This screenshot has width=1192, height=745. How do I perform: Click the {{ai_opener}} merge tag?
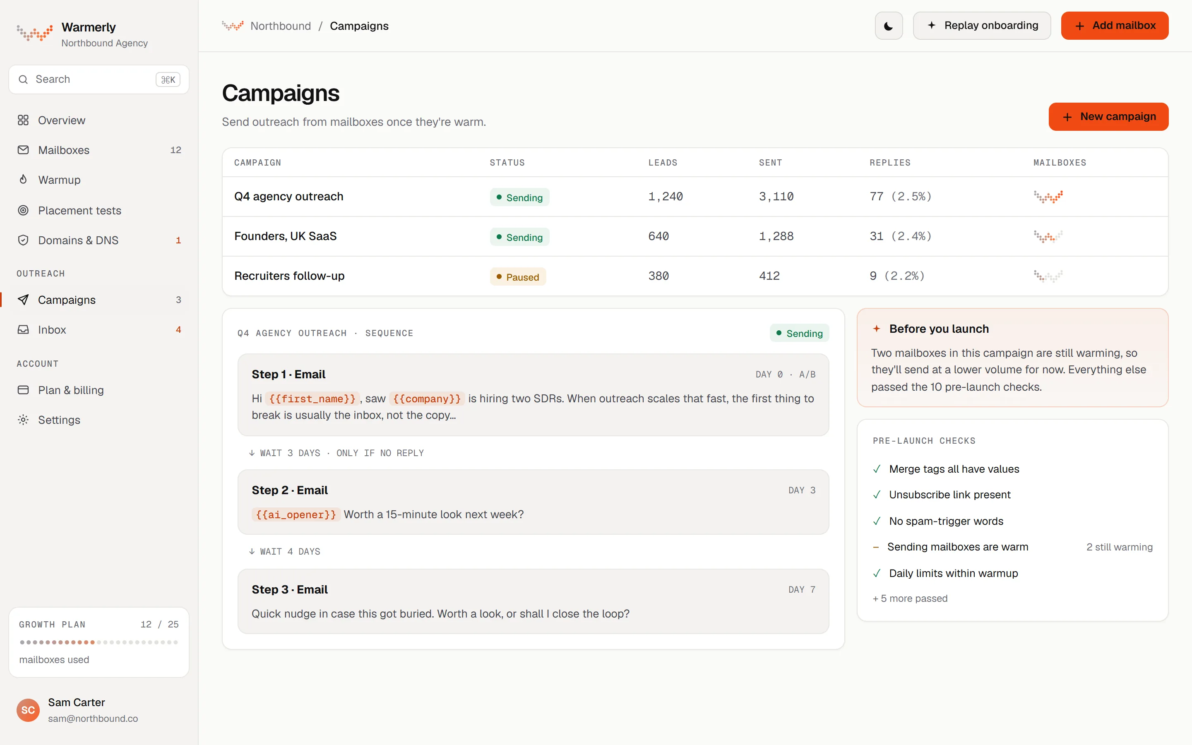296,514
